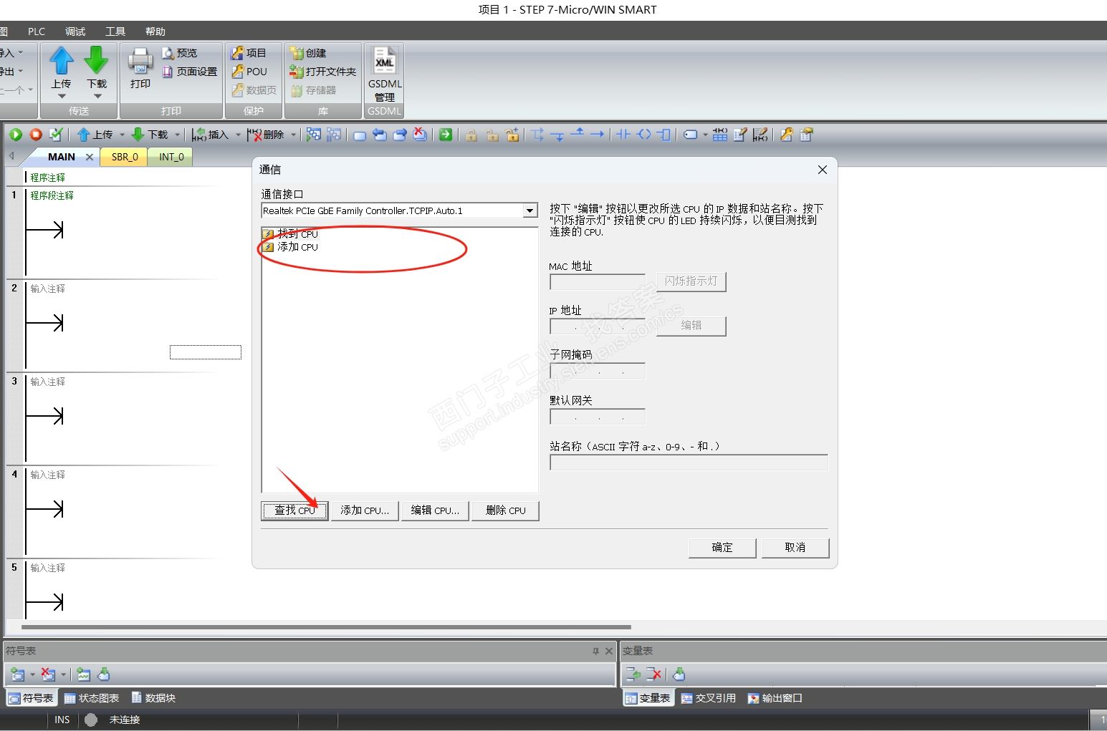The width and height of the screenshot is (1107, 731).
Task: Switch to the 输出窗口 tab
Action: click(775, 698)
